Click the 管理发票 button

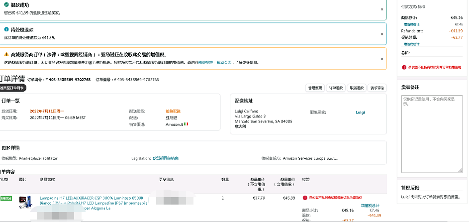click(x=315, y=88)
